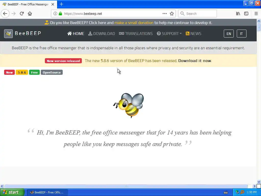
Task: Switch language to IT
Action: pos(242,34)
